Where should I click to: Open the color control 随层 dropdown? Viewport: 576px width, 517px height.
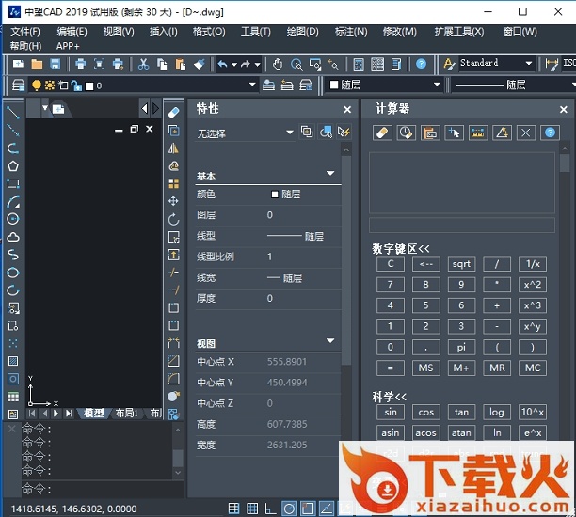click(437, 85)
